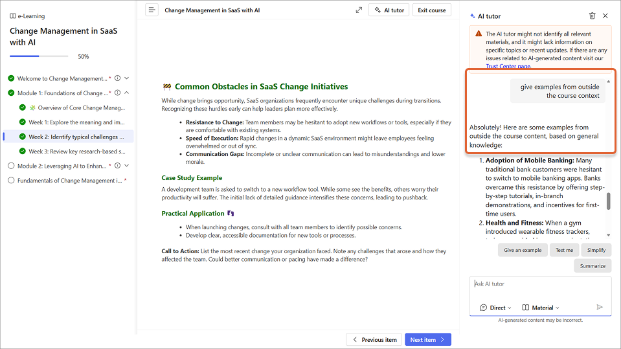Delete AI tutor chat with trash icon
Image resolution: width=621 pixels, height=349 pixels.
(592, 16)
